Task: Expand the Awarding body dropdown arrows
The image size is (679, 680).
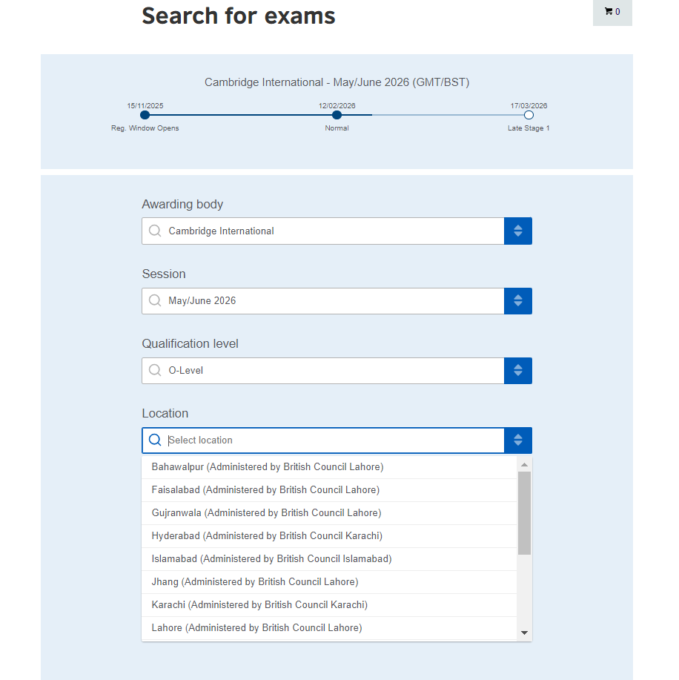Action: pyautogui.click(x=518, y=231)
